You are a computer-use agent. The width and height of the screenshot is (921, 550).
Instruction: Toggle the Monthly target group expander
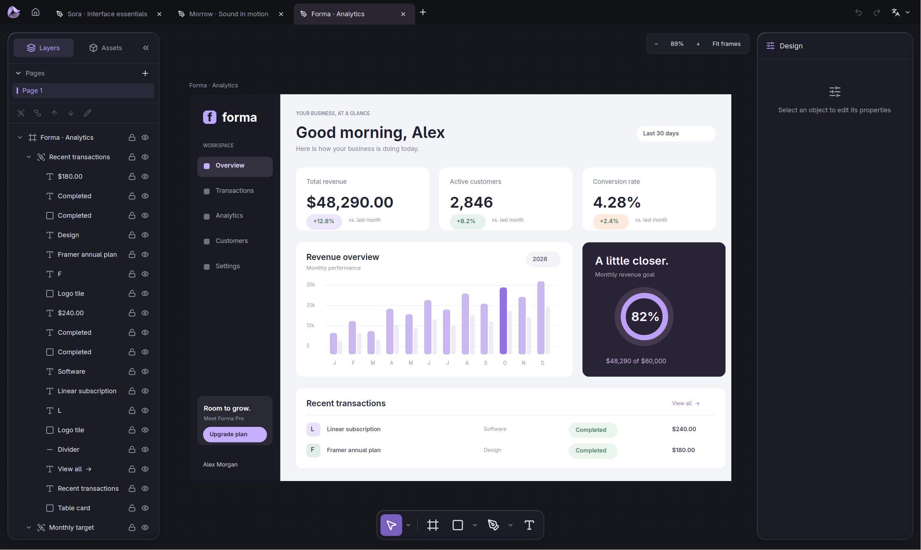tap(29, 528)
